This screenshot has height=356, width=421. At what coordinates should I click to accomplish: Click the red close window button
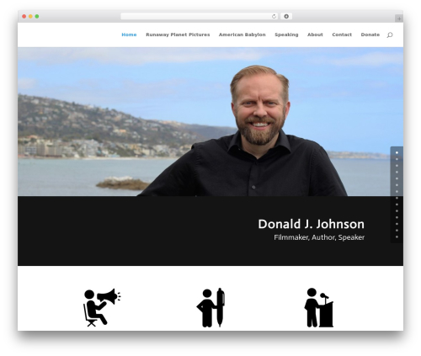click(24, 17)
